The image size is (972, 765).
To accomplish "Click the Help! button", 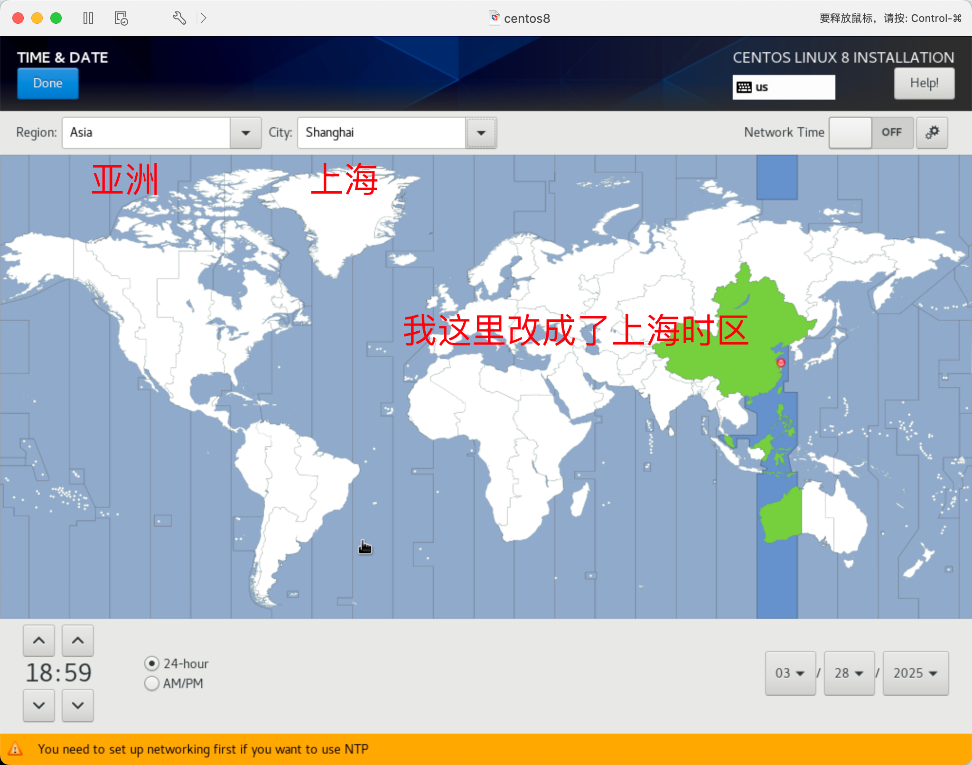I will tap(924, 83).
